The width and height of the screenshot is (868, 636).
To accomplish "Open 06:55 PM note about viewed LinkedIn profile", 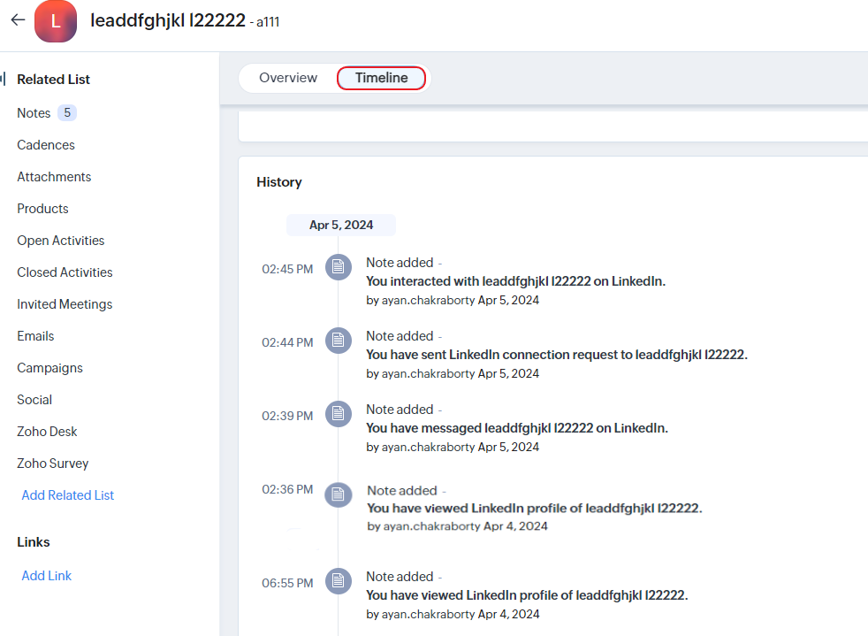I will coord(527,595).
